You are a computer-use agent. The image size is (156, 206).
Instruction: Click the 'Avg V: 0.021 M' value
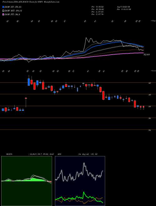123,7
